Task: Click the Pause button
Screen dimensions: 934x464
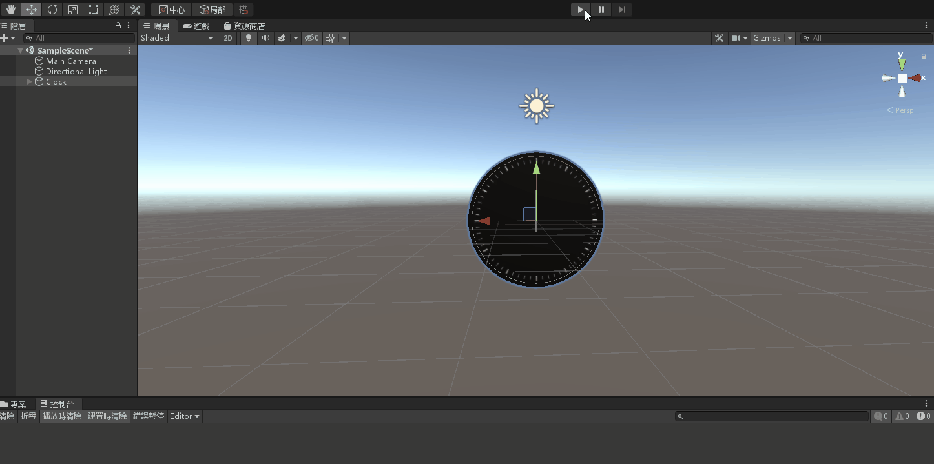Action: (x=601, y=10)
